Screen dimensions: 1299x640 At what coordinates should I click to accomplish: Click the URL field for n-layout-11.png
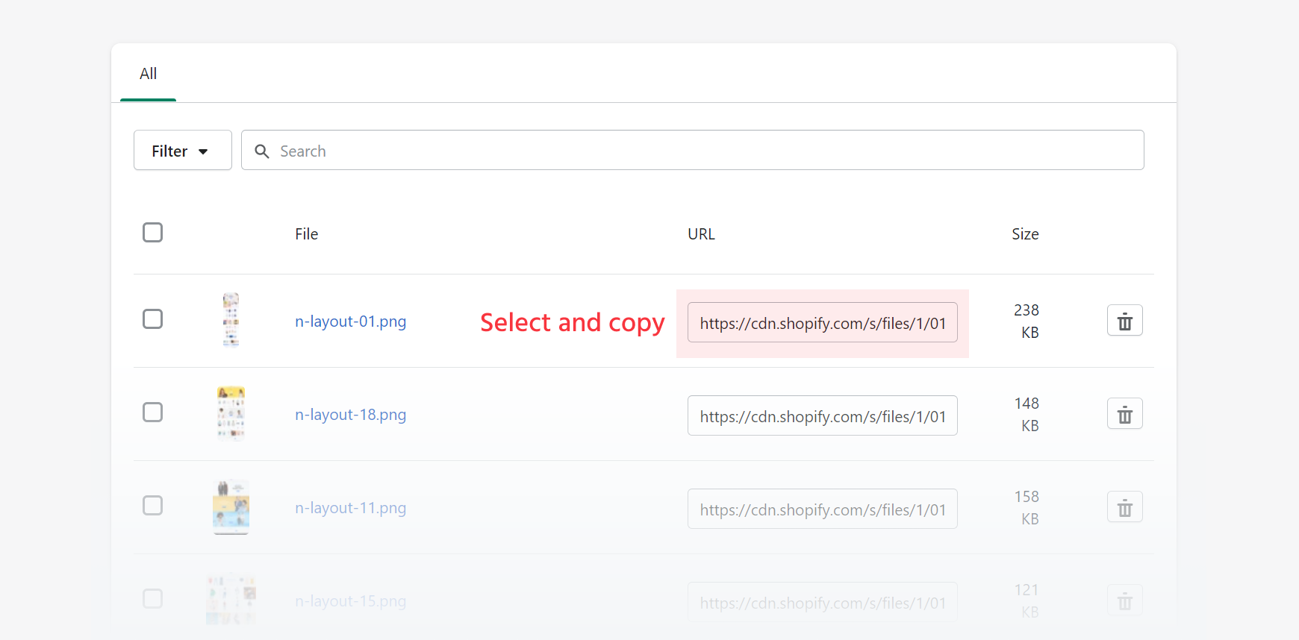(x=822, y=509)
